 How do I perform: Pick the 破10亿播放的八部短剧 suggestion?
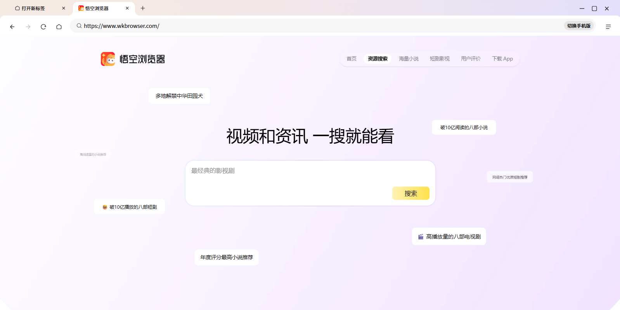click(129, 207)
